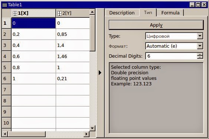Select column header 2[Y]
This screenshot has height=139, width=209.
click(73, 13)
